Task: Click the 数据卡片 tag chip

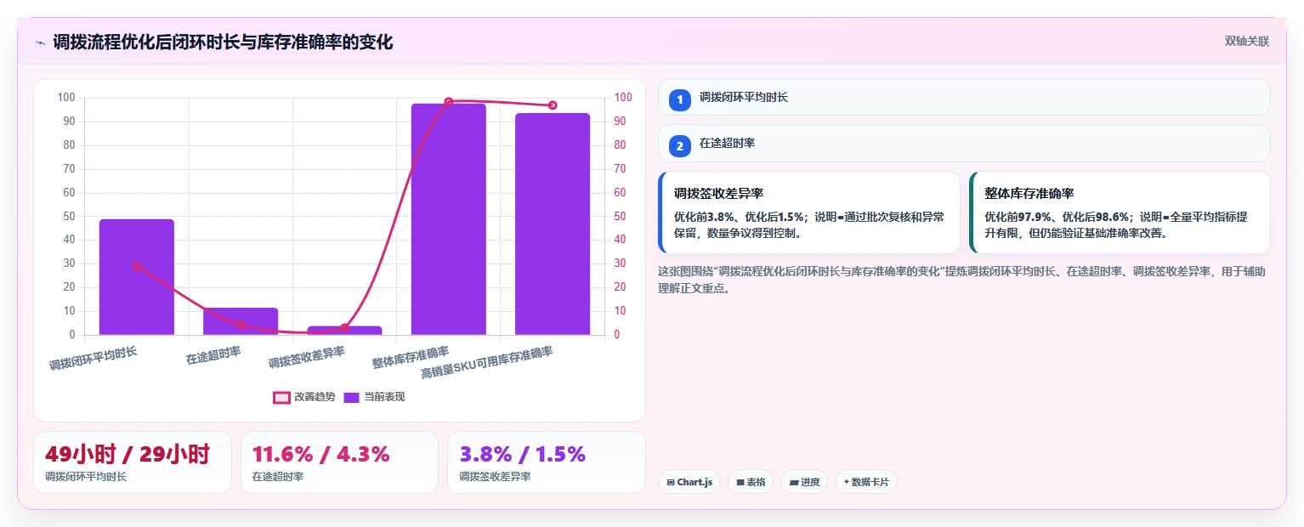Action: click(x=865, y=482)
